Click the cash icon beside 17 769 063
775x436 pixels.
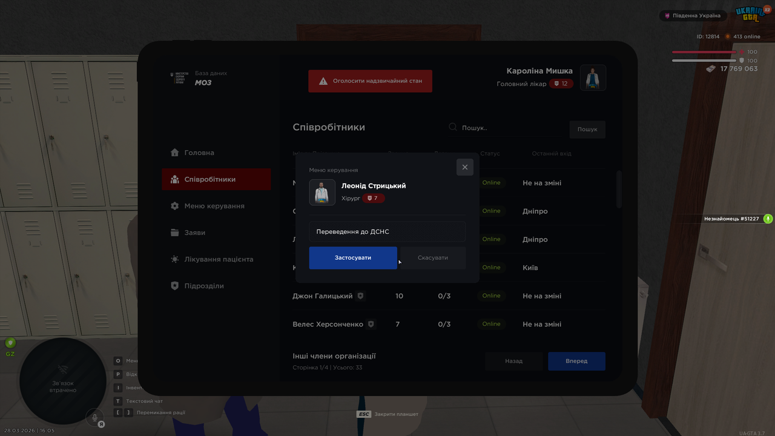coord(711,69)
